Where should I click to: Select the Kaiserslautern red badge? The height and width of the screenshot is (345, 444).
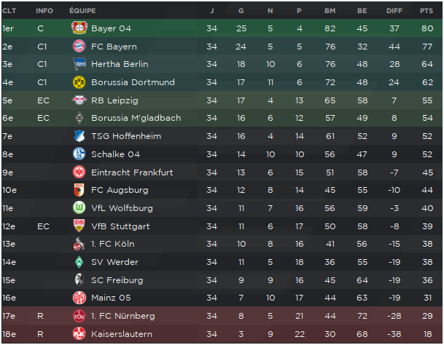coord(79,333)
